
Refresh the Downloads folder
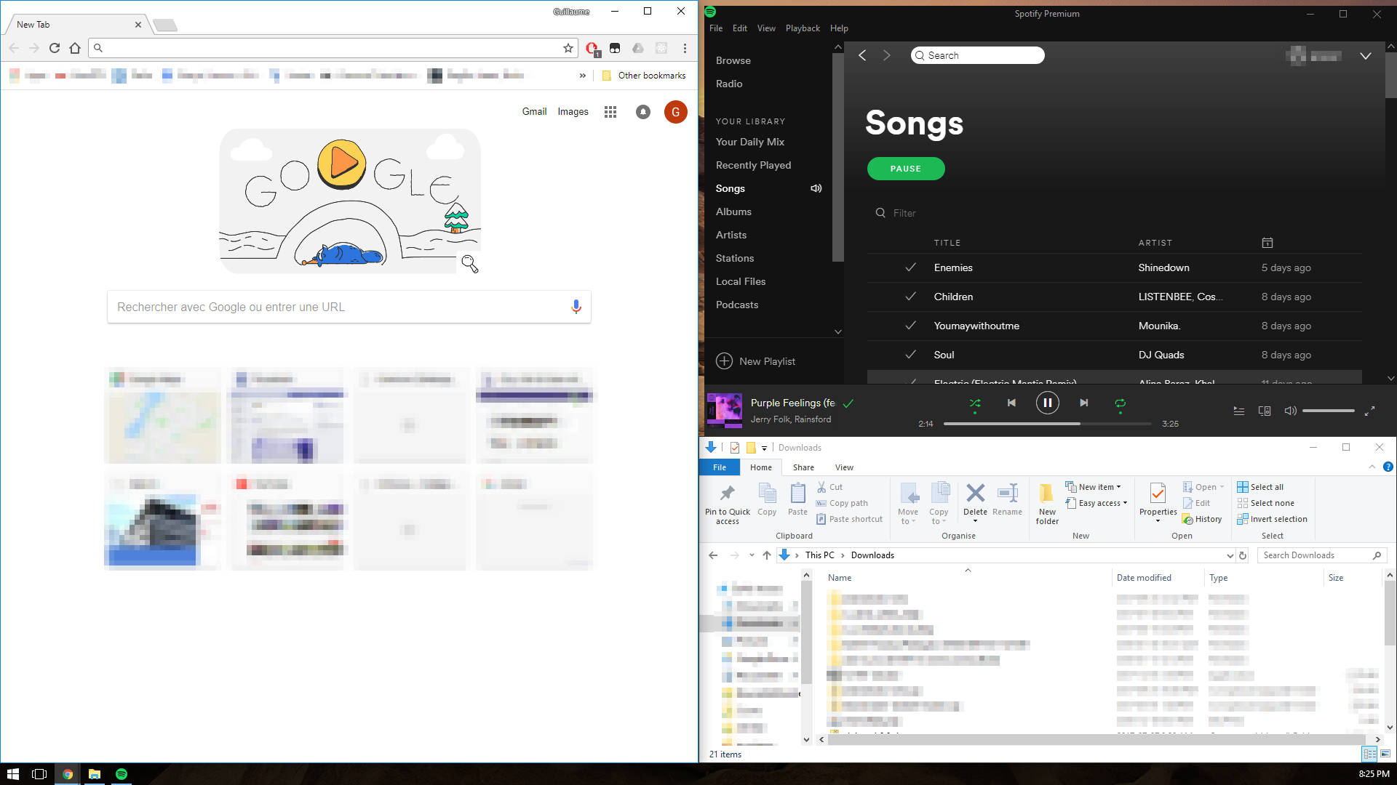(x=1243, y=555)
